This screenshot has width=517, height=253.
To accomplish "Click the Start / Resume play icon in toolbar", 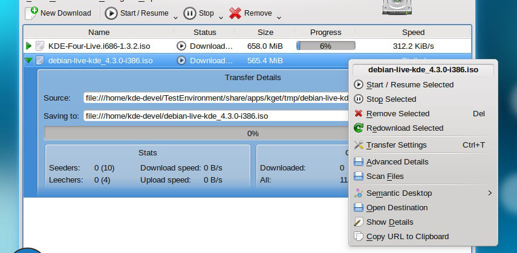I will [111, 13].
